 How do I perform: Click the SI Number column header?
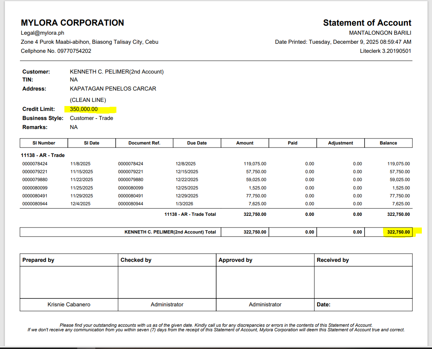click(44, 143)
